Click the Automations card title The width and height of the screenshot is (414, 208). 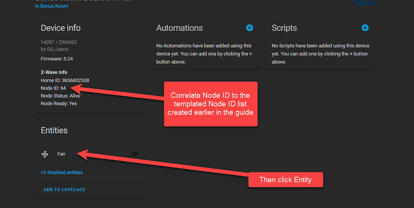point(180,28)
